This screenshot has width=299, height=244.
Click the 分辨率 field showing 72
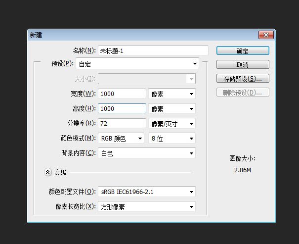coord(122,123)
